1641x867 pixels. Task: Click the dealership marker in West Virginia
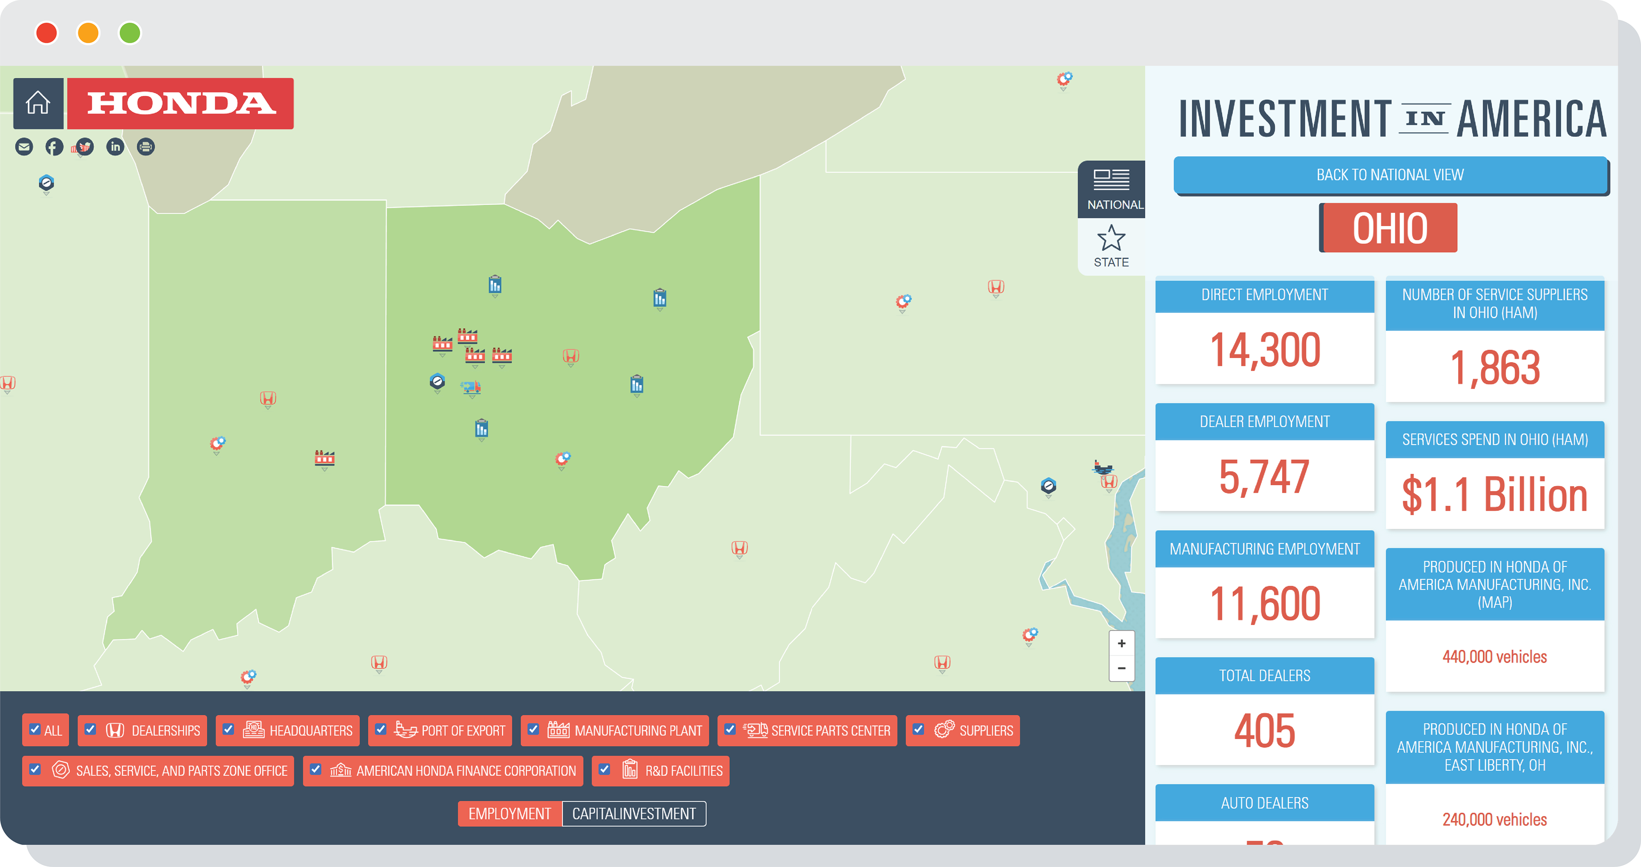(740, 548)
